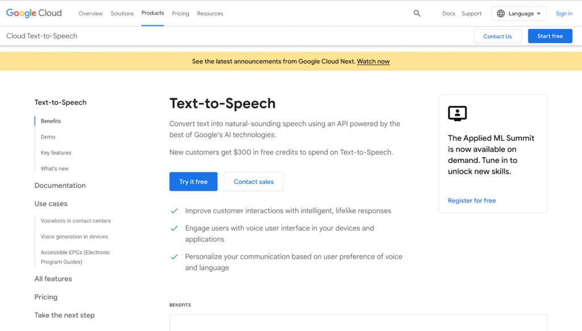
Task: Jump to What's new in sidebar
Action: tap(55, 169)
